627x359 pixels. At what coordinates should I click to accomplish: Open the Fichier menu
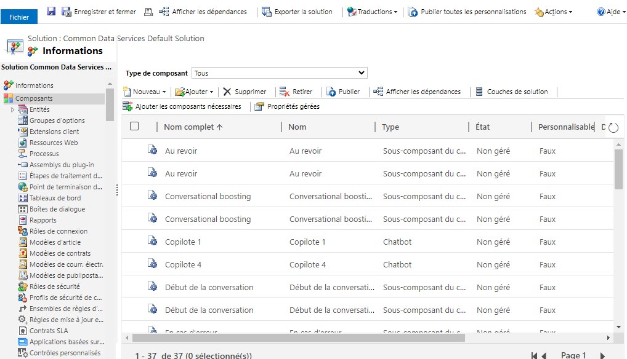point(19,17)
